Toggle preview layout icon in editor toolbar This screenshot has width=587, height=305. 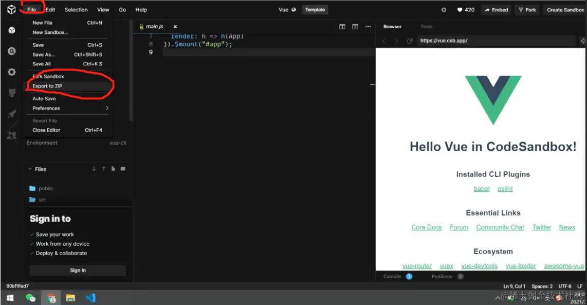[x=355, y=27]
